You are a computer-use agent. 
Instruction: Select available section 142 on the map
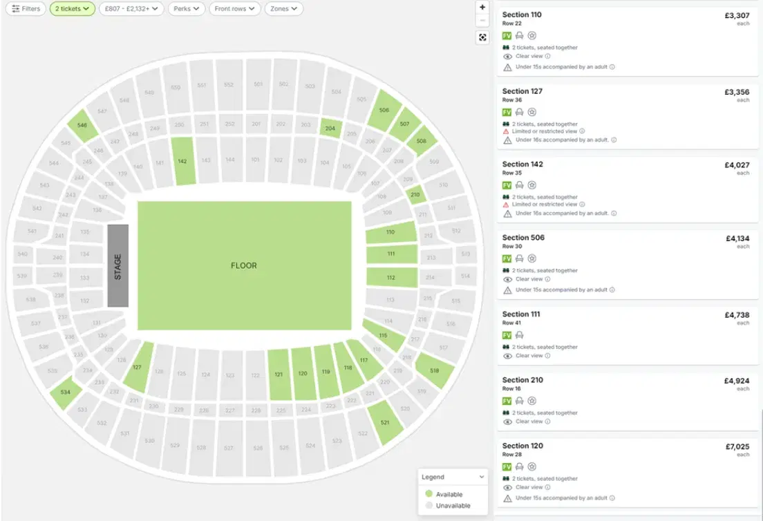pos(182,160)
